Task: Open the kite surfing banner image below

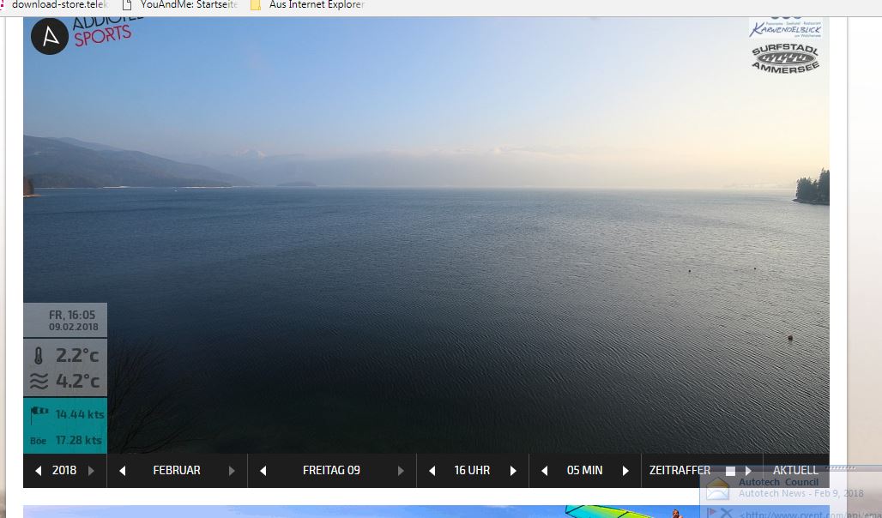Action: click(x=426, y=511)
